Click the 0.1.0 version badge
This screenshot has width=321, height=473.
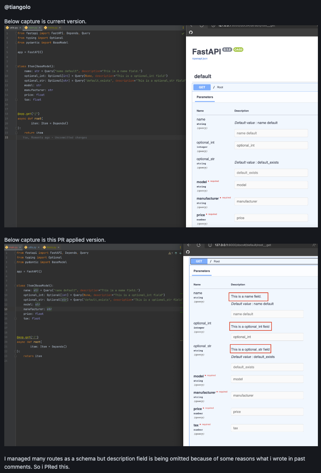(x=227, y=50)
